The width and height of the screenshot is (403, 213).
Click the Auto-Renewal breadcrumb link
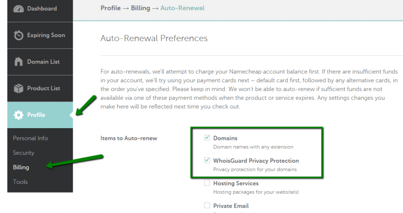[182, 8]
